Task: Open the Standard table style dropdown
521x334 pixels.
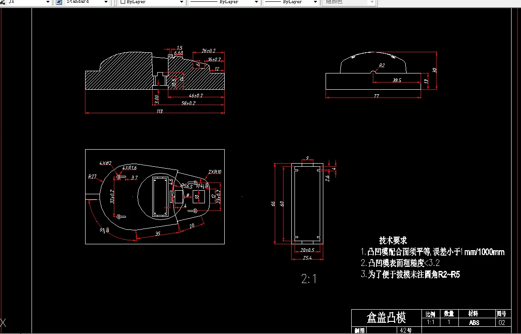Action: point(106,2)
